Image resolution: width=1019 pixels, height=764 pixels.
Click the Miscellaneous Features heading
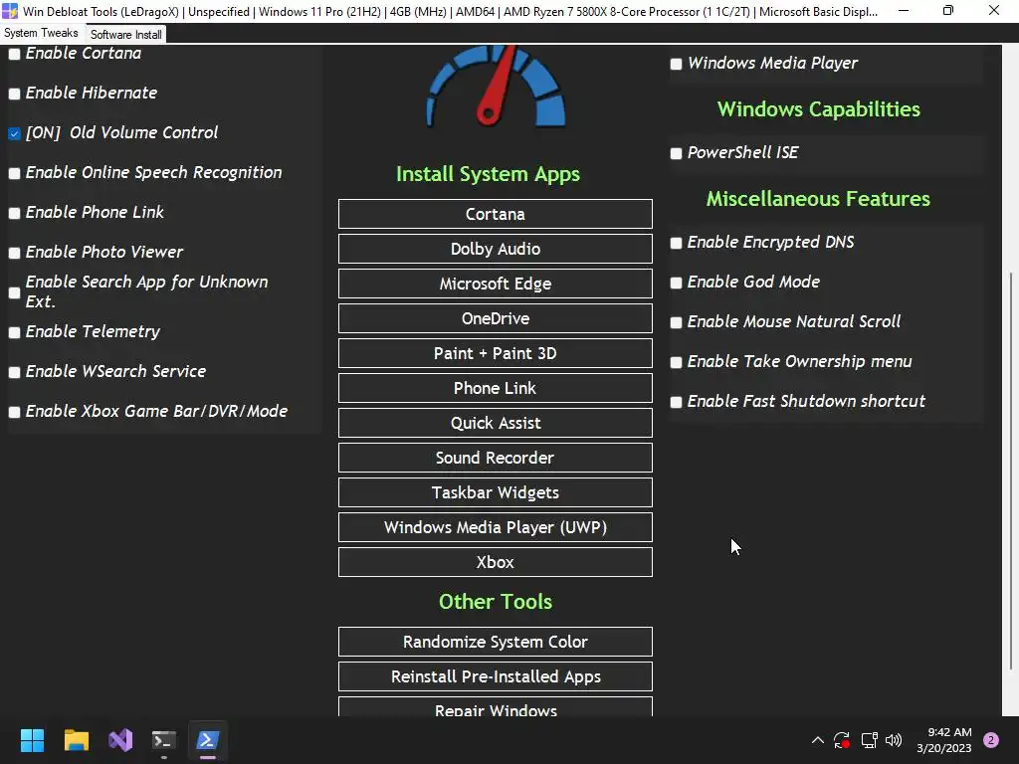click(818, 199)
